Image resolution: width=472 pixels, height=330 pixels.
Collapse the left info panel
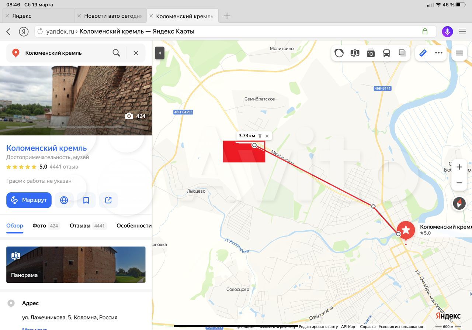[x=160, y=53]
